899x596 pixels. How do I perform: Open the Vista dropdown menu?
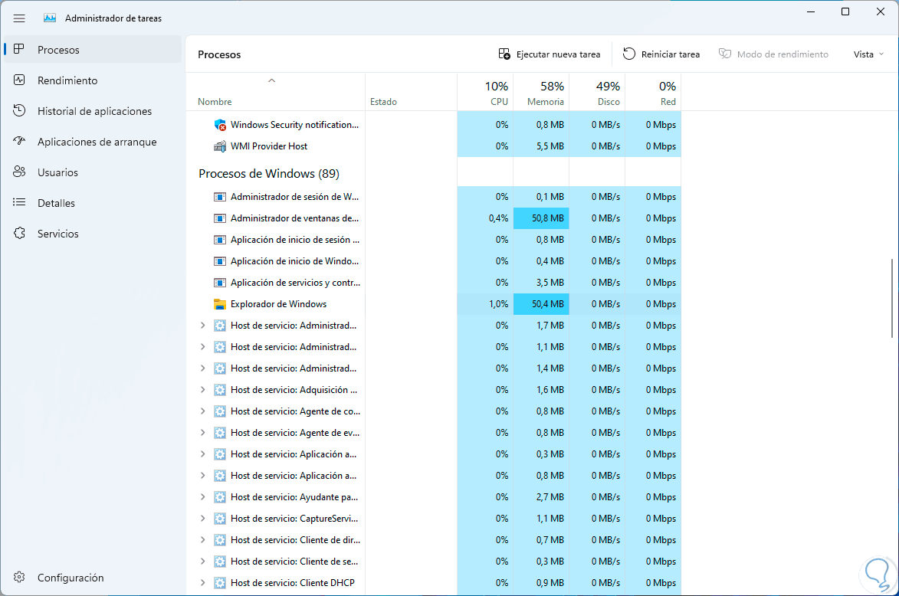(x=868, y=54)
